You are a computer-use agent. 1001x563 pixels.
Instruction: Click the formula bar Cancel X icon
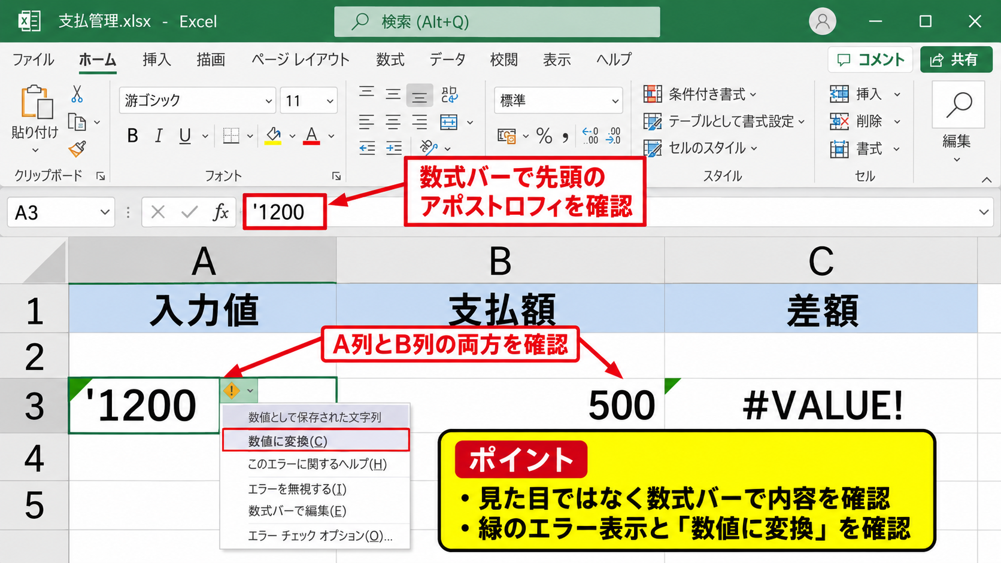pyautogui.click(x=158, y=212)
